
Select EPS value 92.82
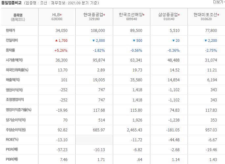(63, 130)
